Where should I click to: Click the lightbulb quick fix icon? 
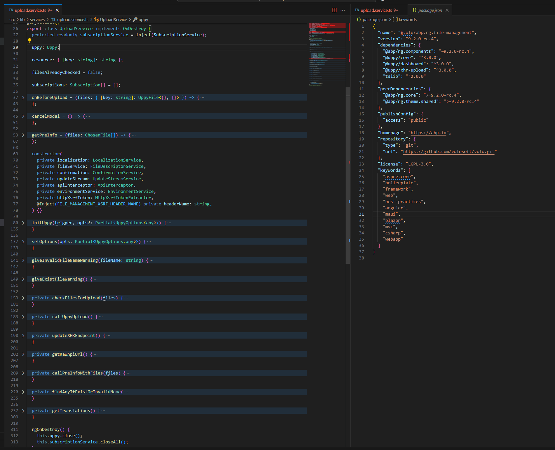(x=29, y=41)
